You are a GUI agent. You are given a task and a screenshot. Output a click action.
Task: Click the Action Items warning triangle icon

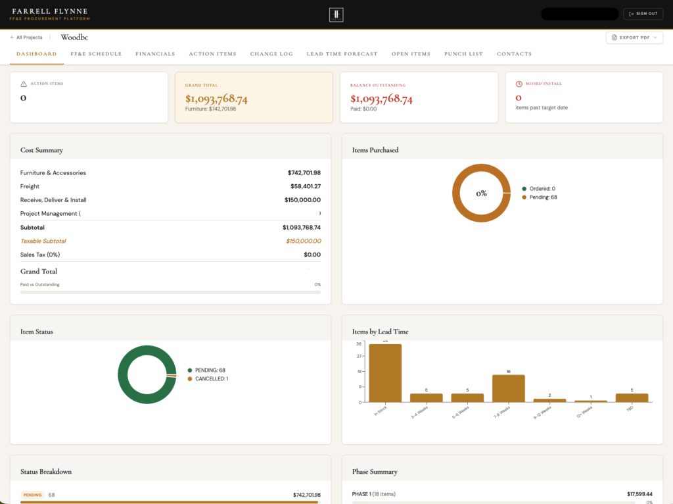24,84
